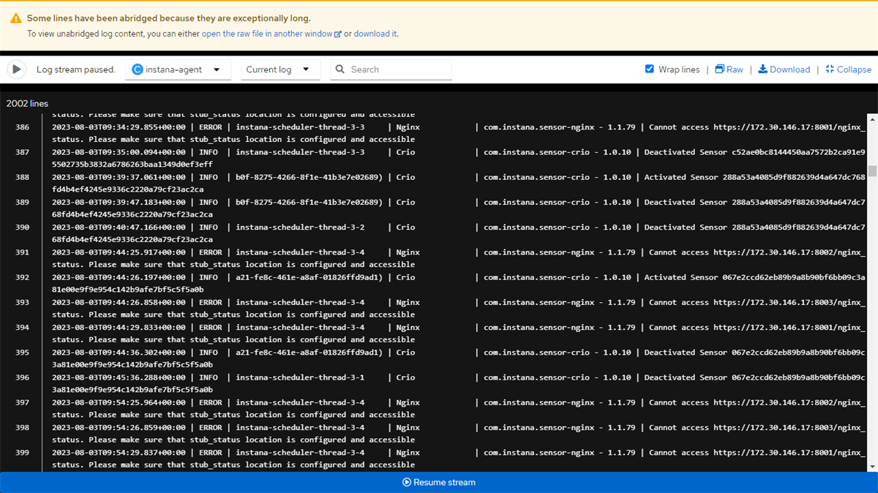
Task: Click the abridged lines warning heading
Action: click(168, 18)
